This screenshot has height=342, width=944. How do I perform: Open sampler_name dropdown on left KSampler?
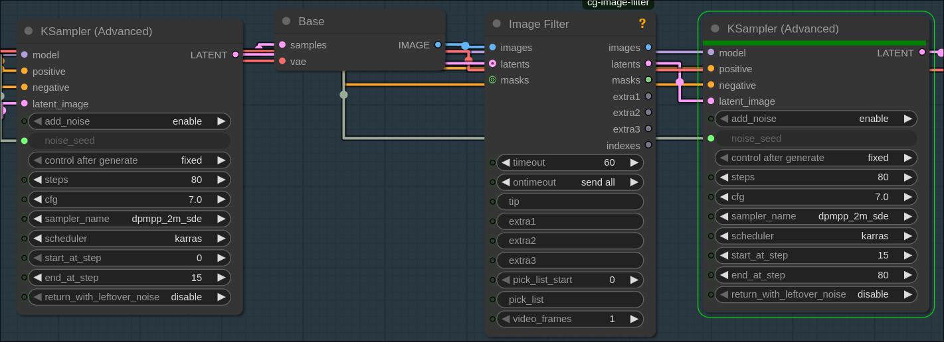[x=130, y=219]
